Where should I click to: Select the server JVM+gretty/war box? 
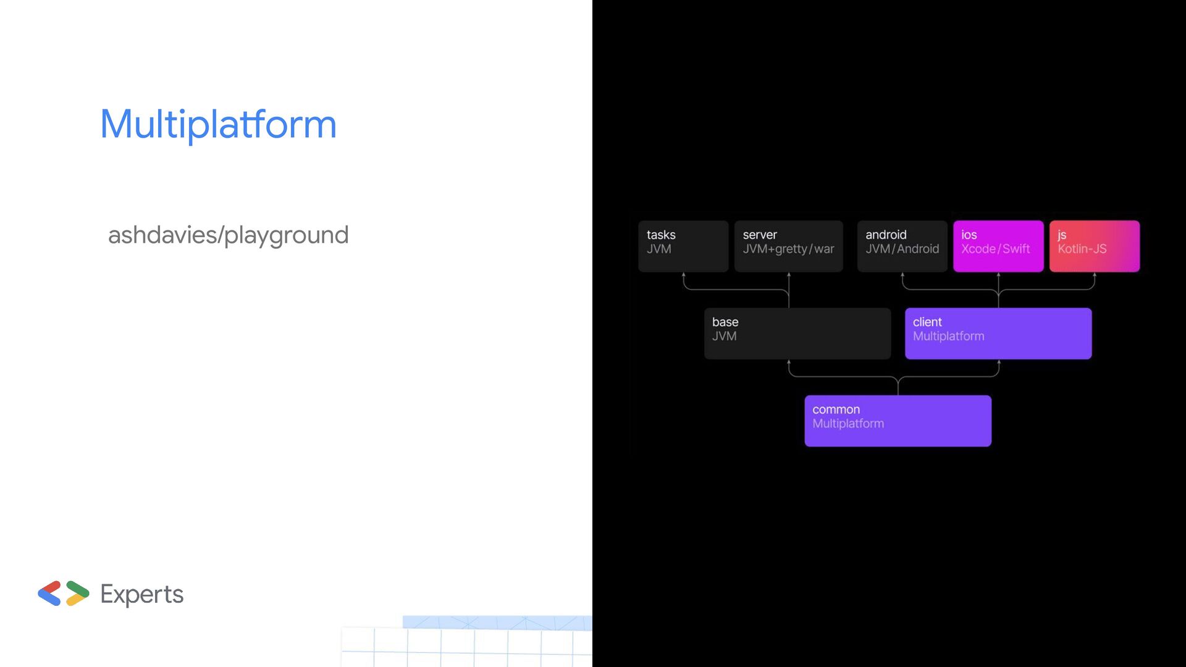(x=788, y=246)
